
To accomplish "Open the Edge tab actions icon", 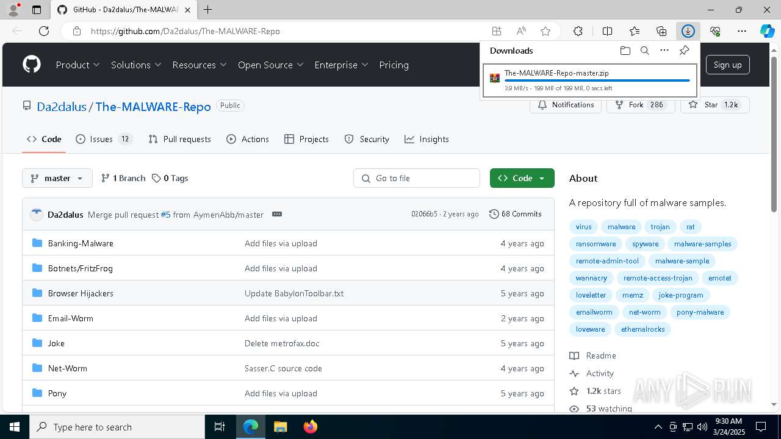I will (x=37, y=10).
